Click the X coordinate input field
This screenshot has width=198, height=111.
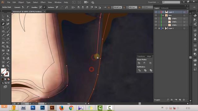tap(118, 7)
